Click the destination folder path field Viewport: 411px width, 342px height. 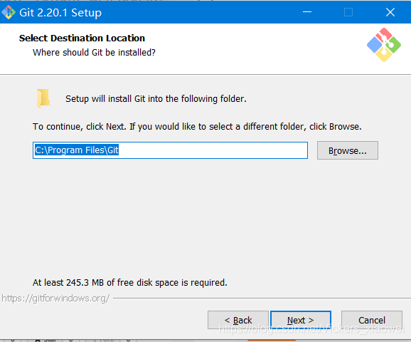[x=170, y=150]
